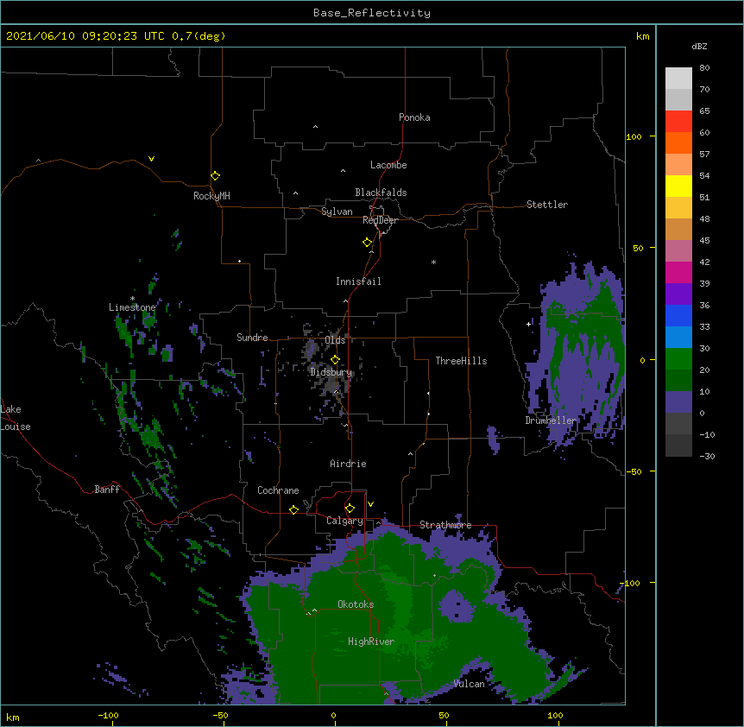This screenshot has width=744, height=727.
Task: Click the Cochrane label
Action: [278, 490]
